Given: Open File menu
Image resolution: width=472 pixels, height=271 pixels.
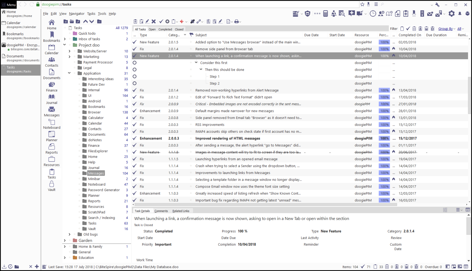Looking at the screenshot, I should (x=45, y=14).
